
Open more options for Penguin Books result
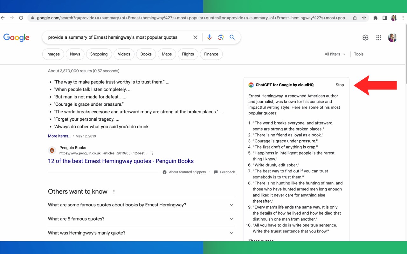152,153
